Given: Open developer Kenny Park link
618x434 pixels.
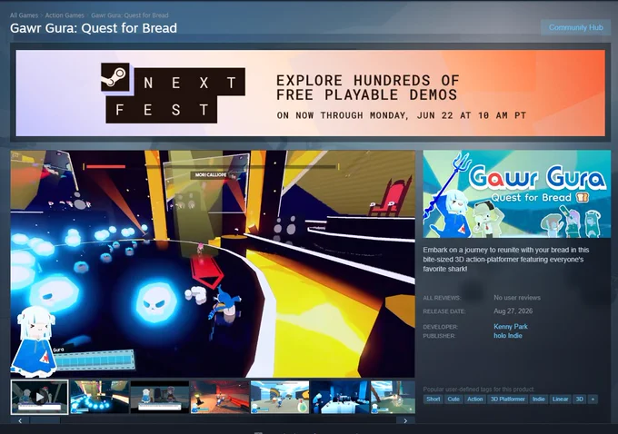Looking at the screenshot, I should click(511, 327).
